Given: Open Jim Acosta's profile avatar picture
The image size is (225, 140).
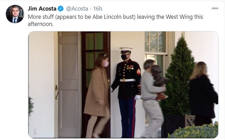Looking at the screenshot, I should pos(15,14).
